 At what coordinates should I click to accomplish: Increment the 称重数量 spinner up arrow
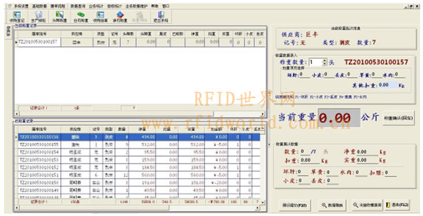tap(324, 61)
